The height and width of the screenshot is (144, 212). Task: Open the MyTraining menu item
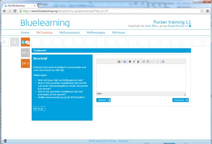44,32
